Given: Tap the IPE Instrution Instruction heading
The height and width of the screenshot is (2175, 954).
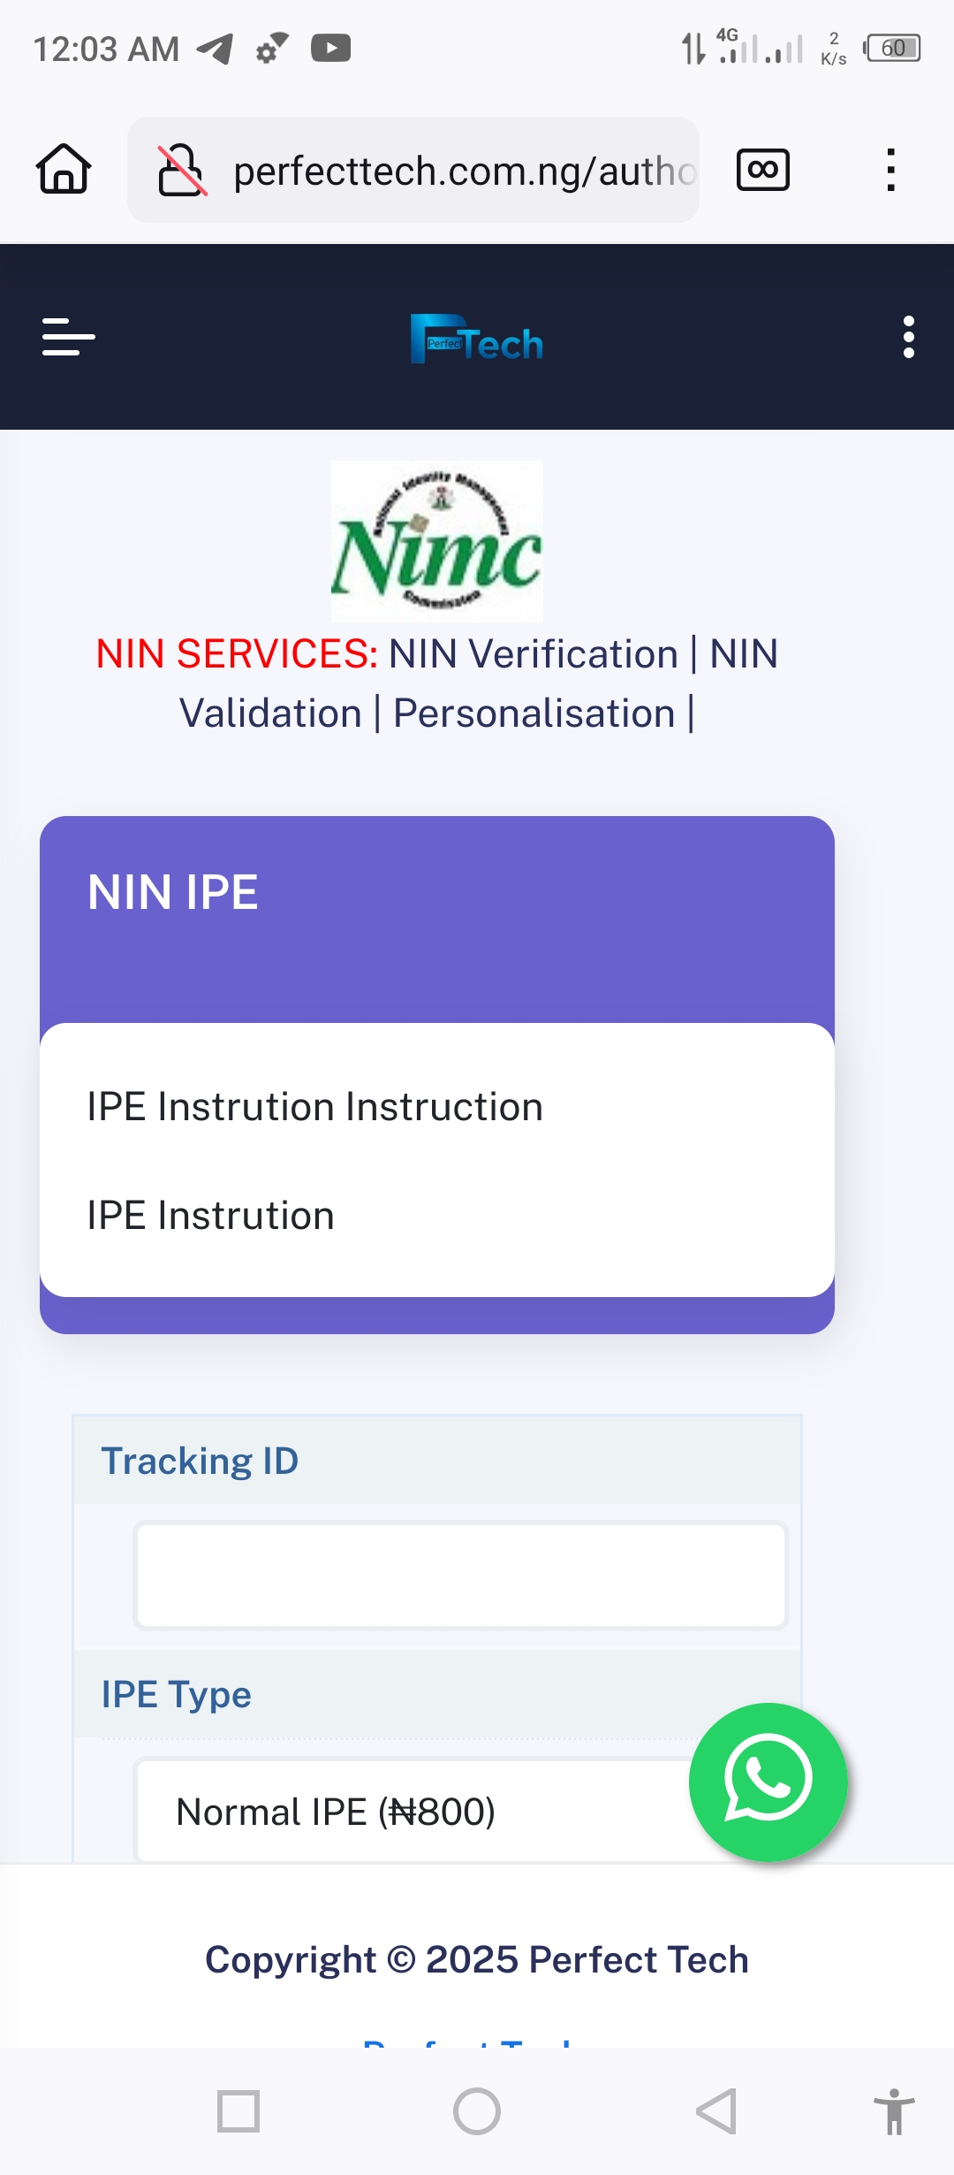Looking at the screenshot, I should [x=314, y=1107].
